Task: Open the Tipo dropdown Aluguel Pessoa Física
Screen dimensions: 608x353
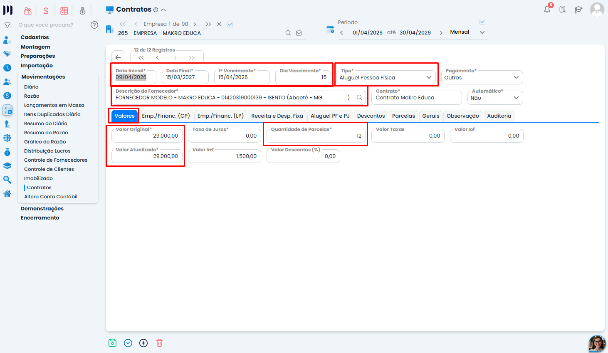Action: (x=386, y=77)
